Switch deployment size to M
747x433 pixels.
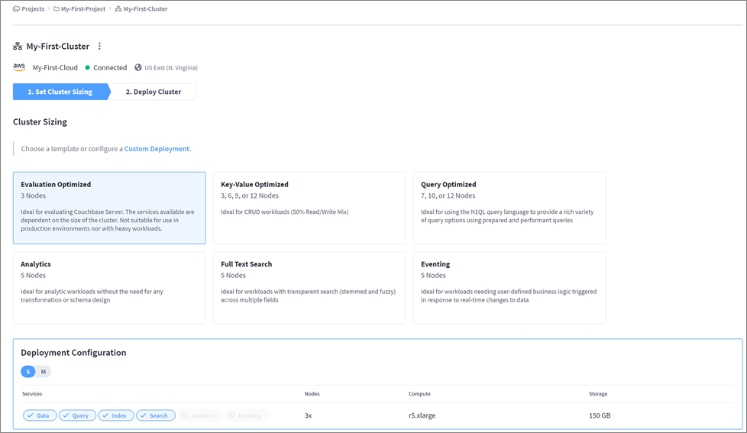point(44,372)
